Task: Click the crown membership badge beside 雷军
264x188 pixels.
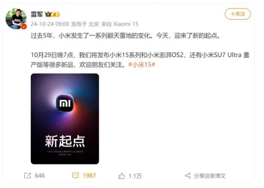Action: (52, 14)
